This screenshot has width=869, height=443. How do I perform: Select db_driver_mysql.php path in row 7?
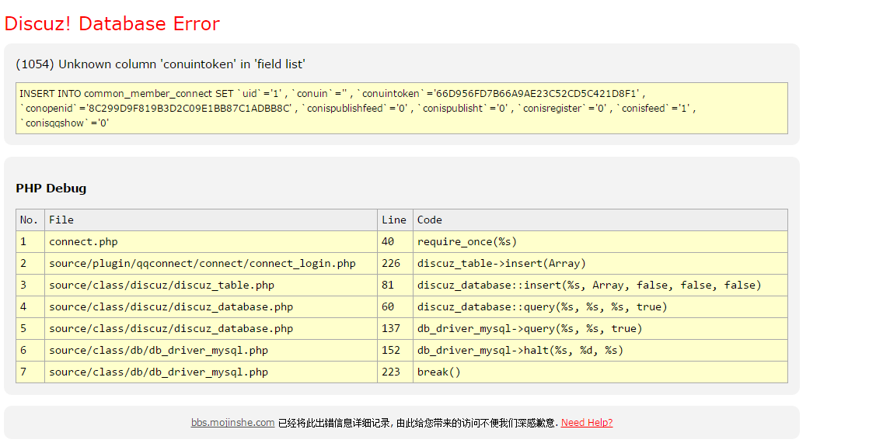click(x=211, y=372)
